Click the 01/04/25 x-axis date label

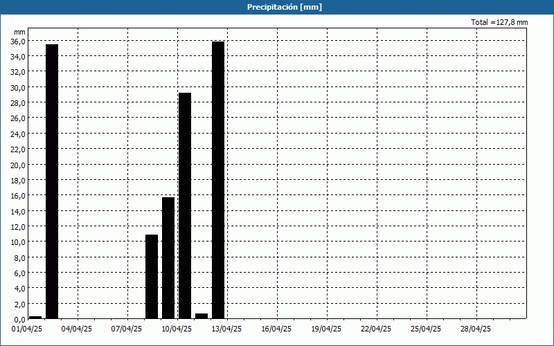click(x=27, y=329)
